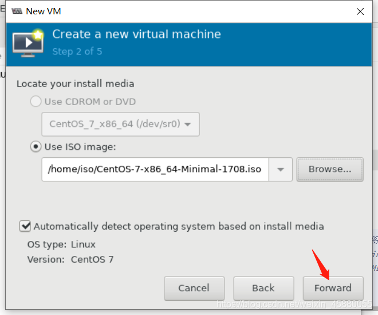The width and height of the screenshot is (378, 315).
Task: Click the virtual machine monitor icon in header
Action: click(28, 43)
